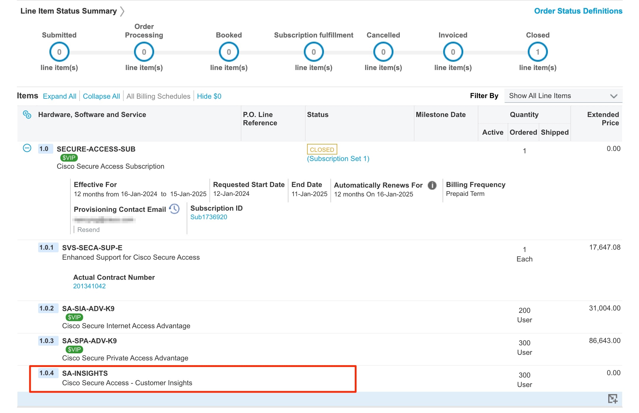Open contract number 201341042

[x=89, y=286]
